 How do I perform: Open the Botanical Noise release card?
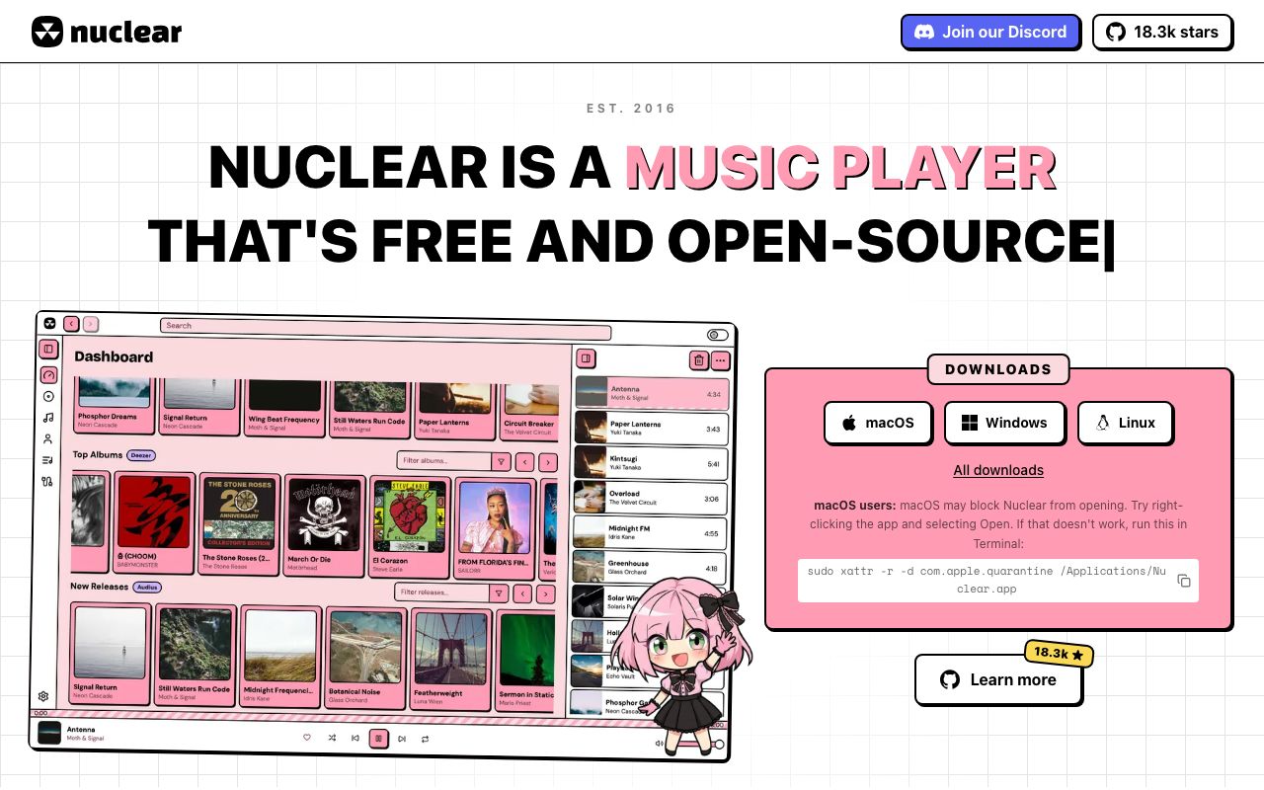point(366,659)
